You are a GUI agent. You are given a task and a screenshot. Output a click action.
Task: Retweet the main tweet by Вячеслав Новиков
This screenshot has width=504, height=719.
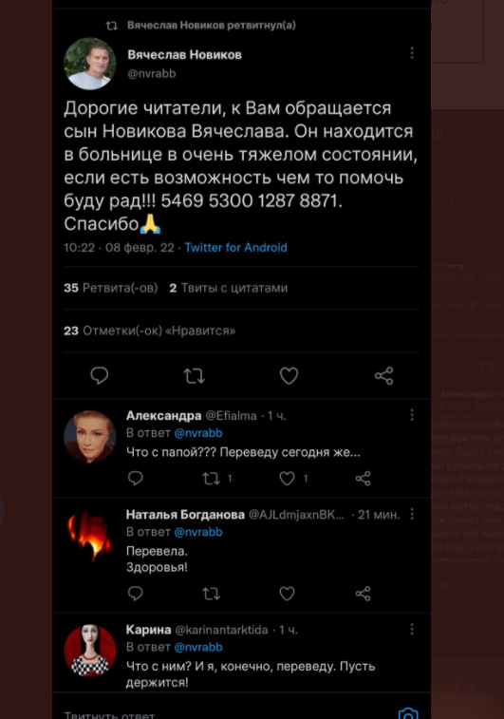195,376
